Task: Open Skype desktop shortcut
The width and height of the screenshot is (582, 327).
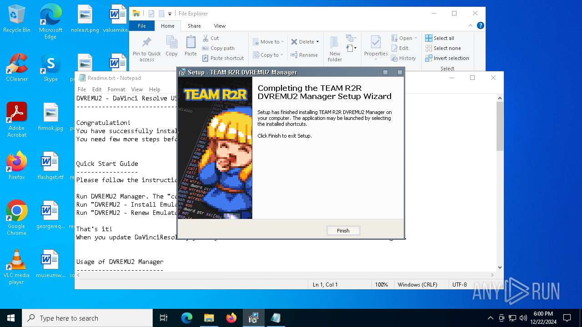Action: [50, 68]
